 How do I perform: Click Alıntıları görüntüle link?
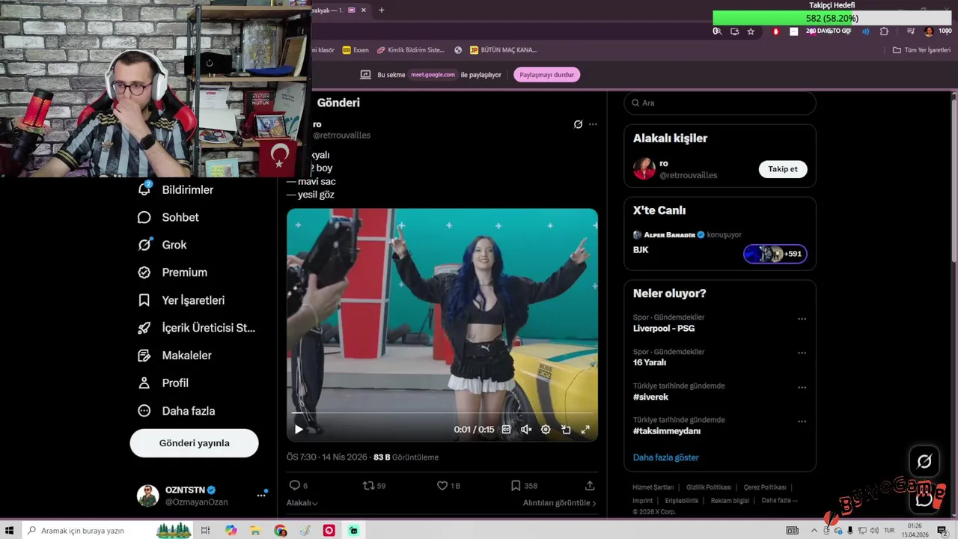click(x=559, y=503)
